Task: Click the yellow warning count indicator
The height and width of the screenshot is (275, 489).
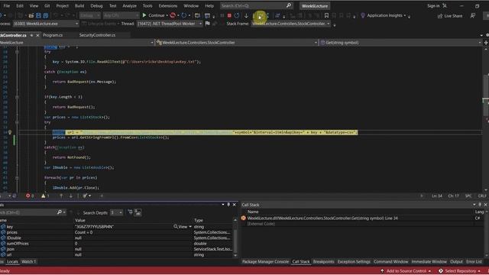Action: coord(45,196)
